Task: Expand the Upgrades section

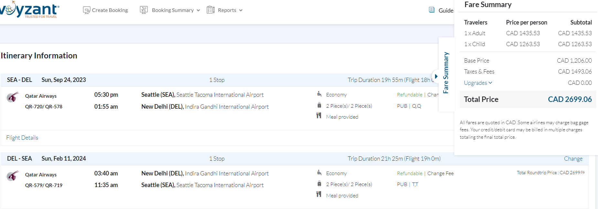Action: point(478,83)
